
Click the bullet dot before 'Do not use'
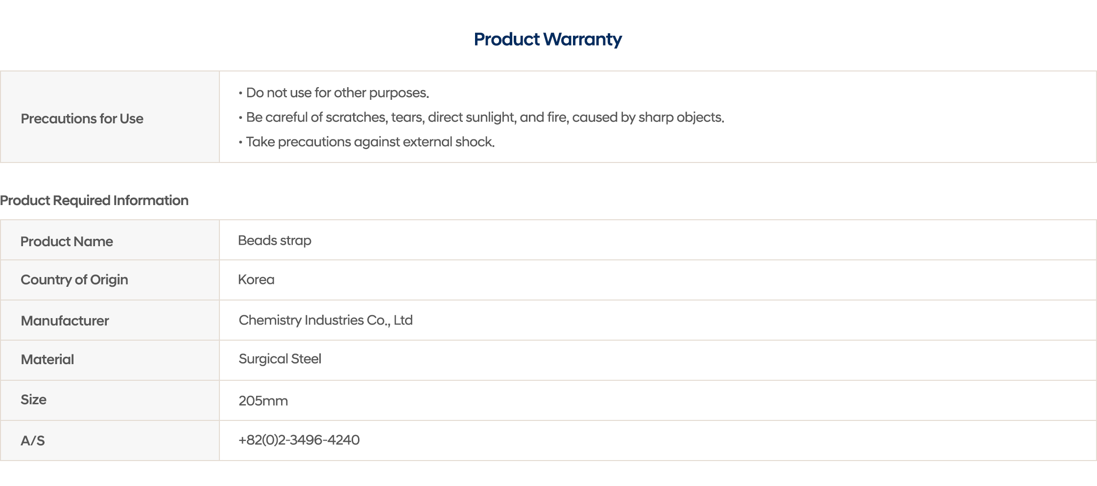pos(240,93)
